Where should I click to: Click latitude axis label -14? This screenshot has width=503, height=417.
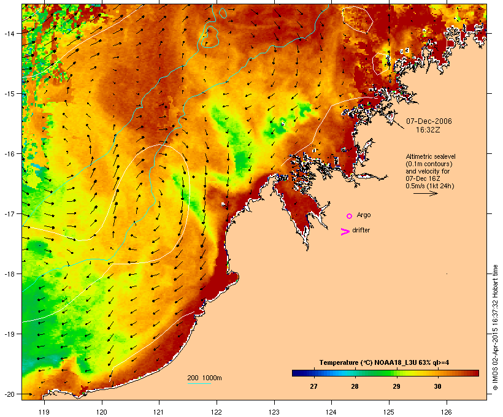[9, 33]
